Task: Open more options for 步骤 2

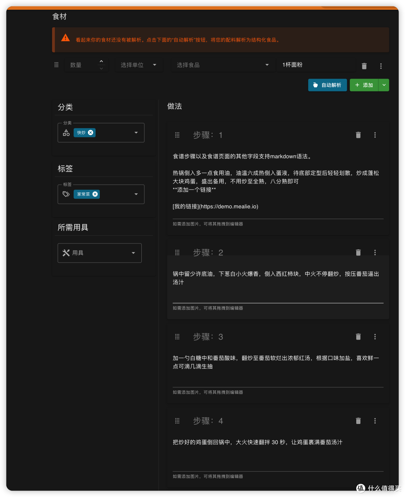Action: click(x=375, y=252)
